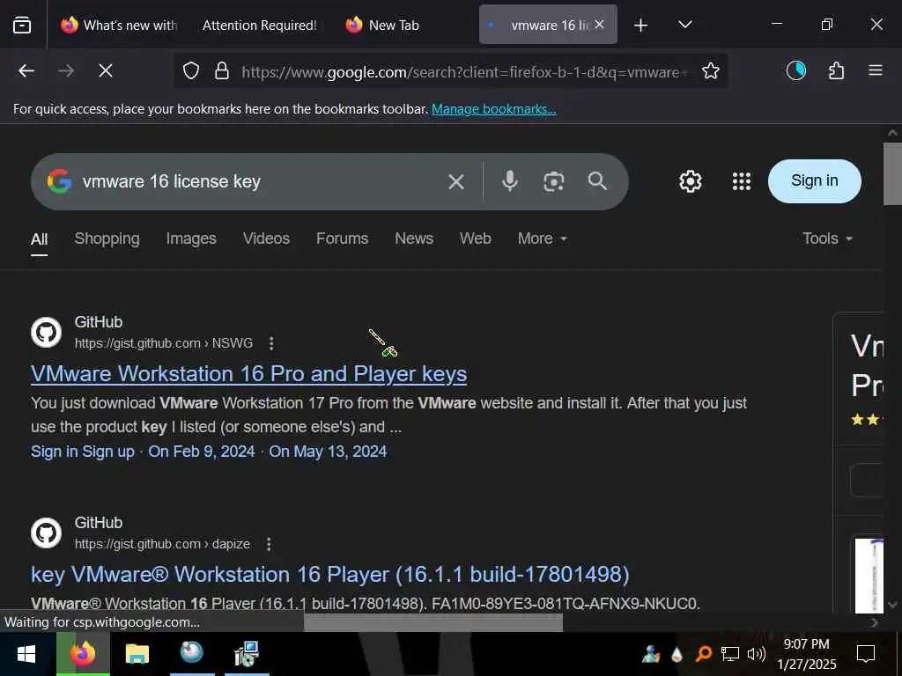Expand the Tools dropdown
Viewport: 902px width, 676px height.
[x=827, y=239]
